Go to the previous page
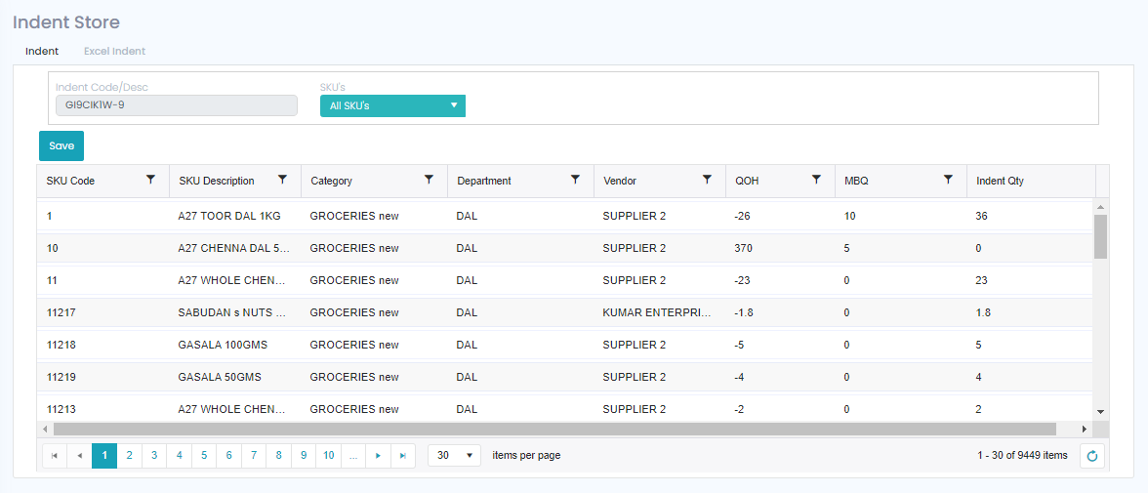The image size is (1148, 493). (80, 456)
